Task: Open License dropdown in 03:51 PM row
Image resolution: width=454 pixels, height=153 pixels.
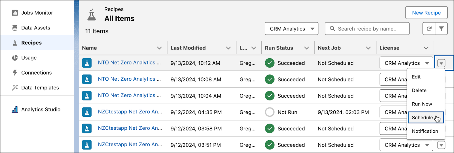Action: [406, 145]
